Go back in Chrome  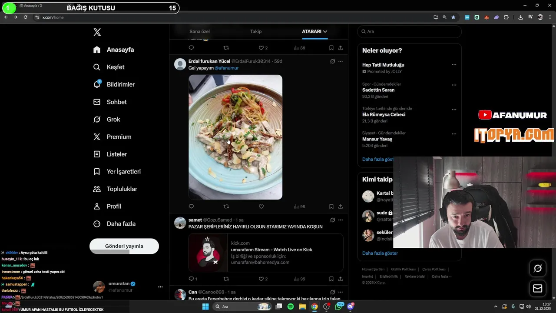tap(6, 17)
